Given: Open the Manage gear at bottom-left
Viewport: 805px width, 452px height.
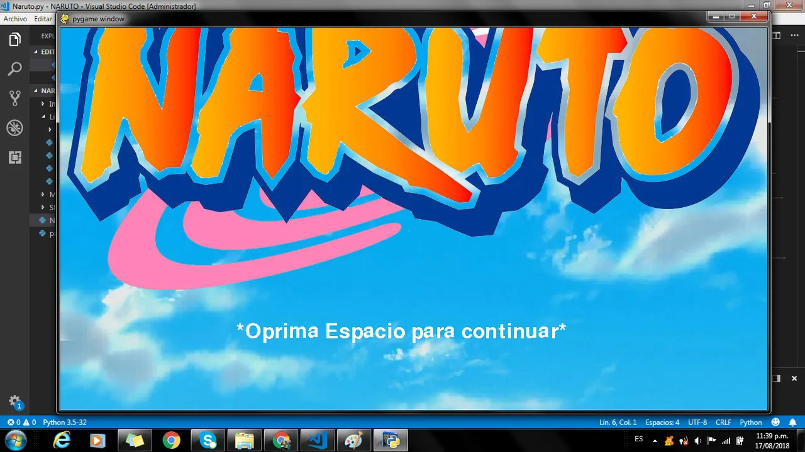Looking at the screenshot, I should coord(14,402).
